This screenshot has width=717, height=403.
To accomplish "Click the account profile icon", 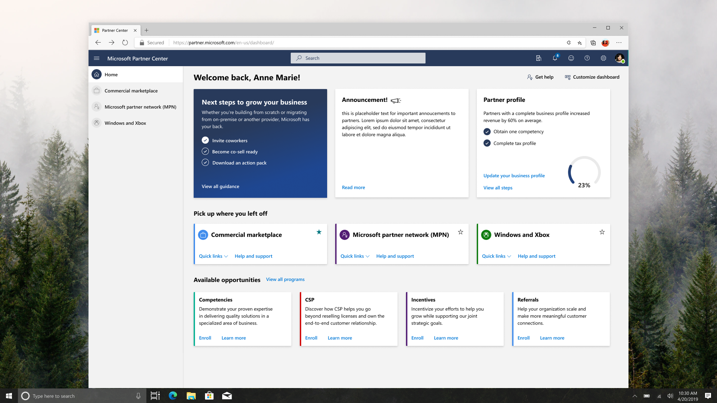I will (x=620, y=57).
